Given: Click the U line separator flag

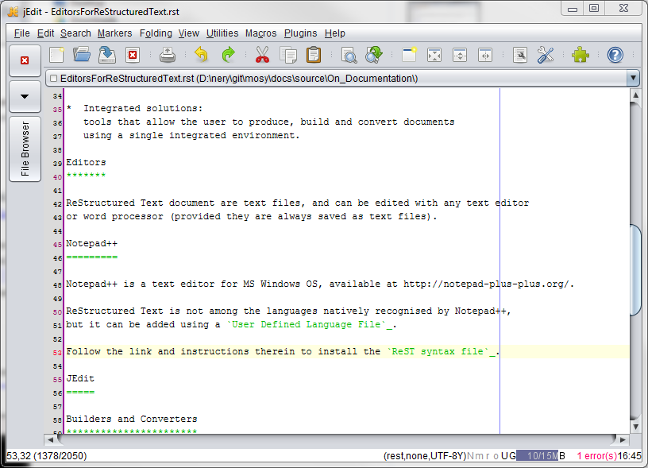Looking at the screenshot, I should click(504, 455).
